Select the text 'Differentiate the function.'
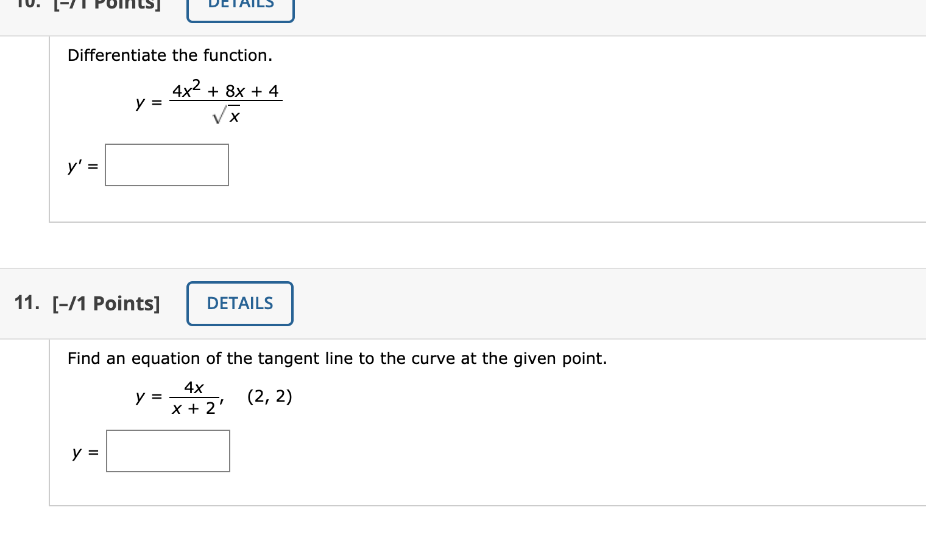Viewport: 926px width, 538px height. pyautogui.click(x=169, y=55)
